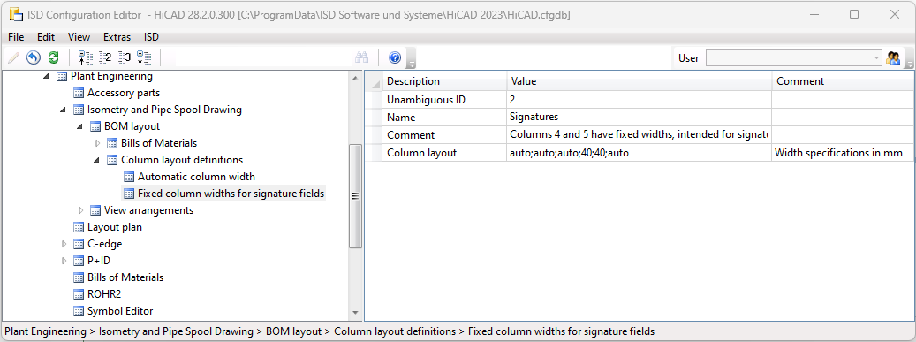
Task: Click the pencil edit icon in toolbar
Action: click(x=14, y=57)
